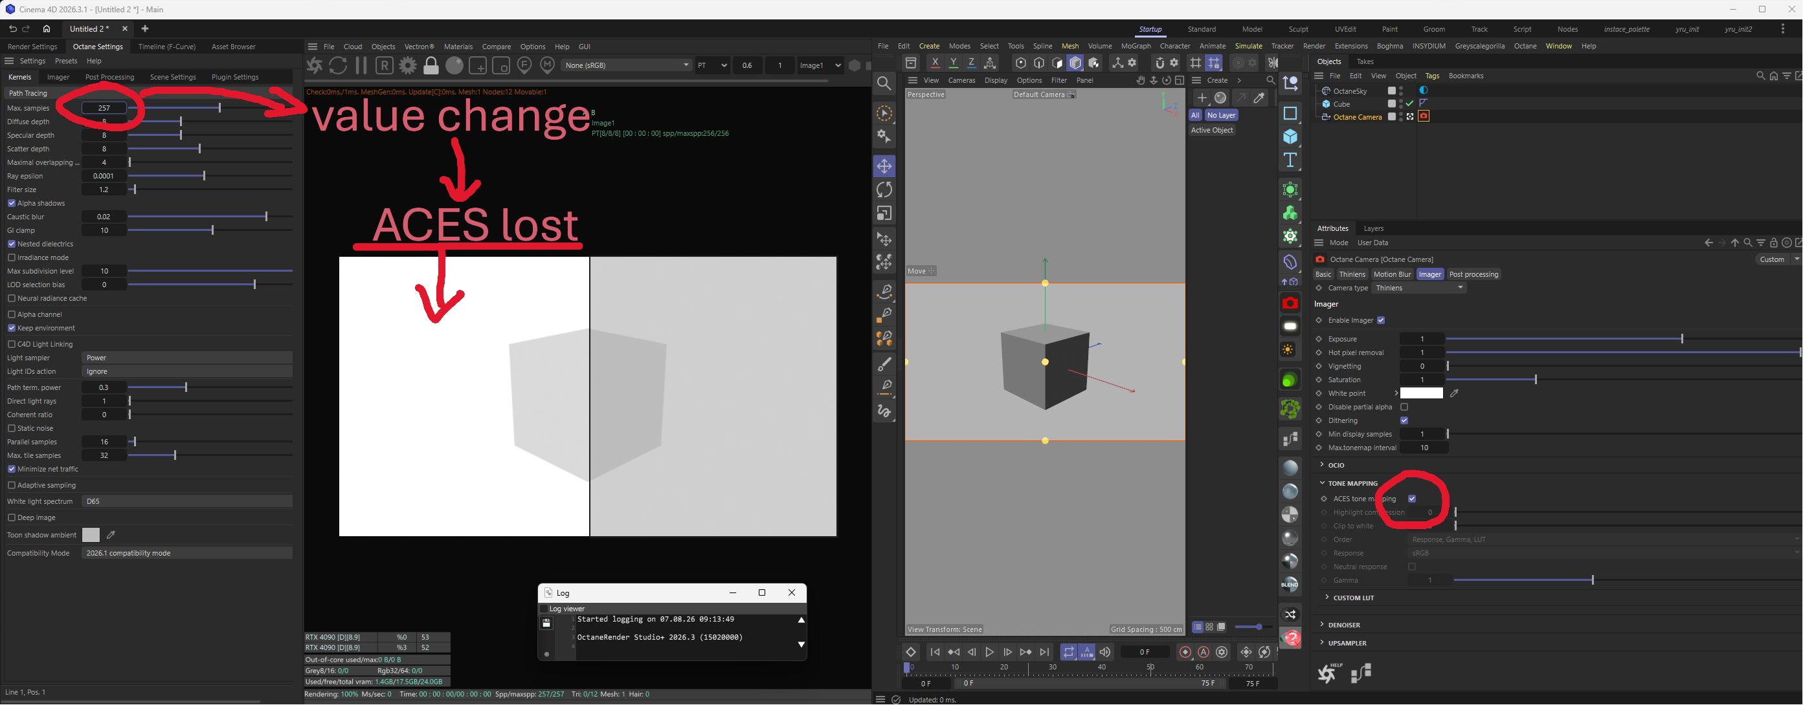Restart the Octane render refresh icon
This screenshot has height=705, width=1803.
tap(338, 65)
